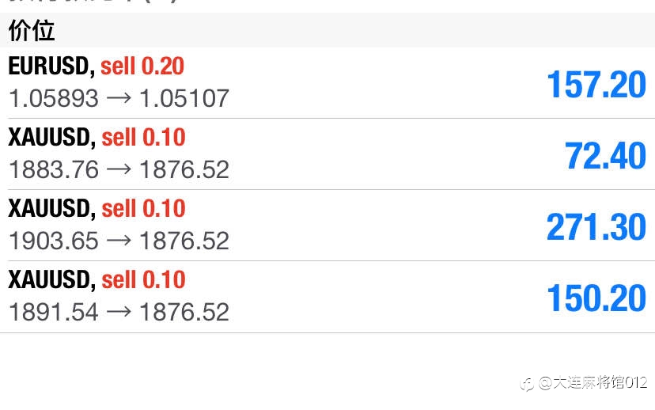Tap the arrow between 1903.65 and 1876.52
The image size is (655, 410).
[x=119, y=241]
